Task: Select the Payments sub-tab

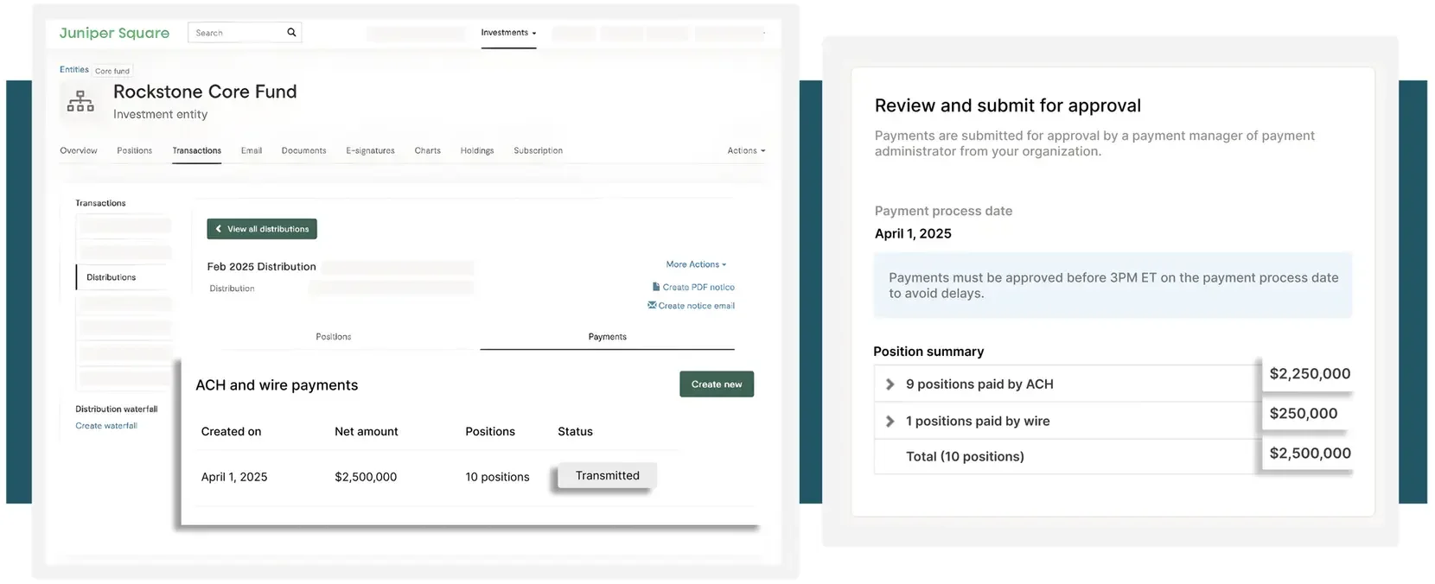Action: pyautogui.click(x=608, y=337)
